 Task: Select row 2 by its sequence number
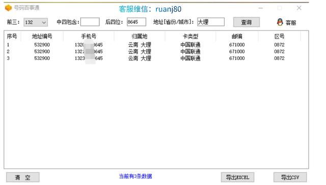(8, 51)
